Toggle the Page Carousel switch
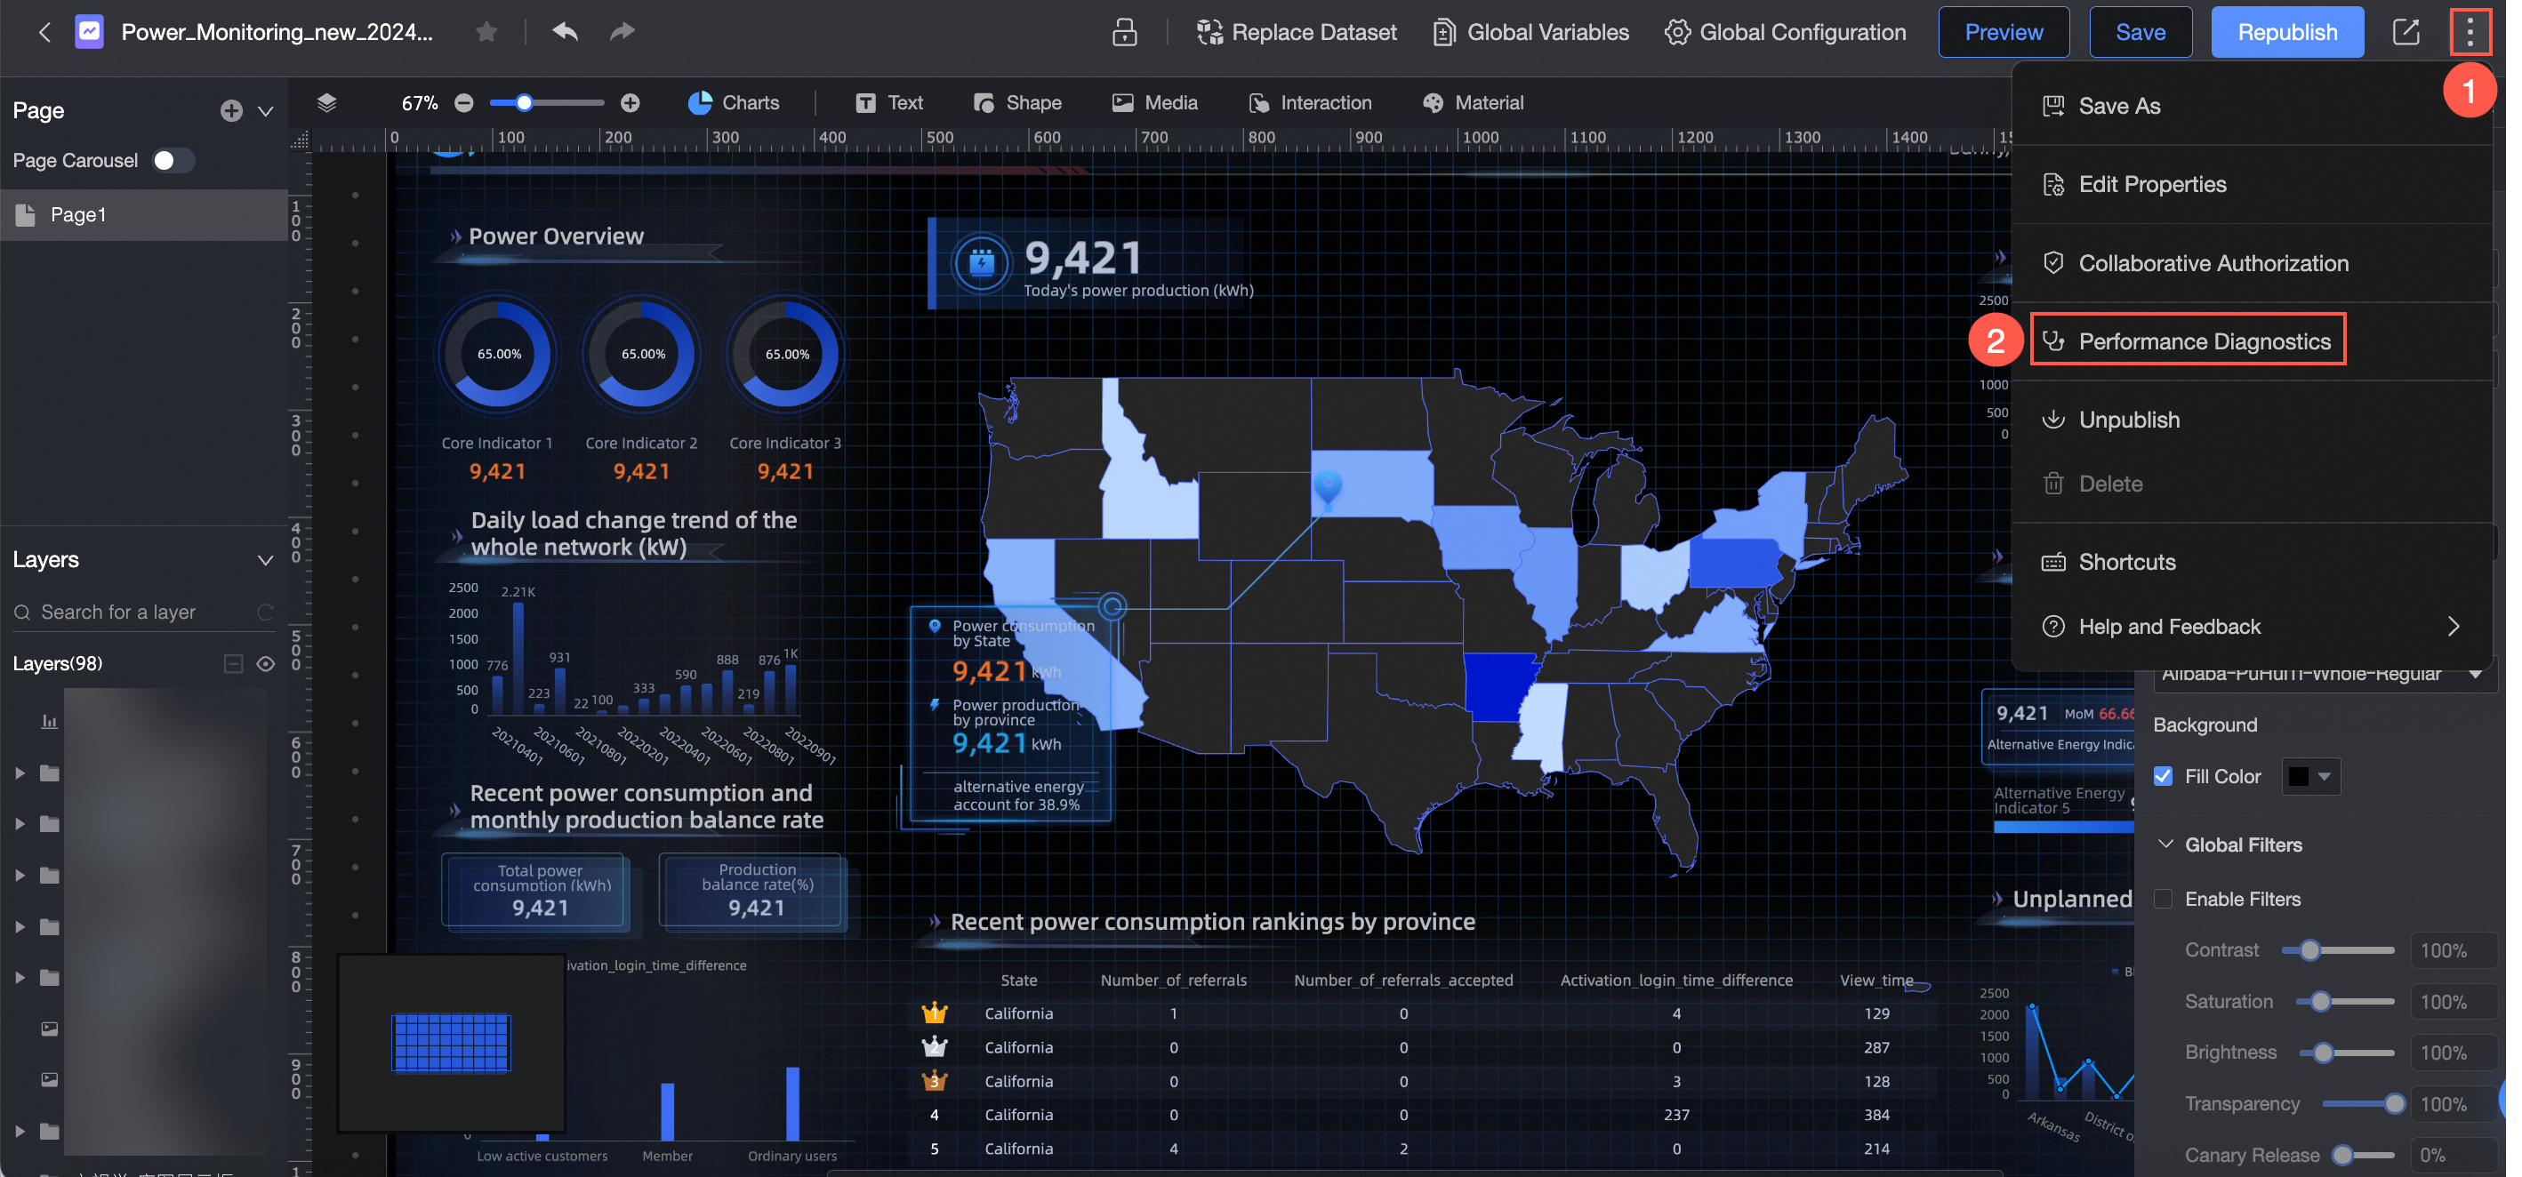This screenshot has height=1177, width=2522. (173, 160)
